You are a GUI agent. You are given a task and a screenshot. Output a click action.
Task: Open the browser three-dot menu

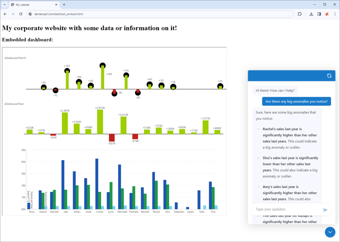pyautogui.click(x=335, y=14)
